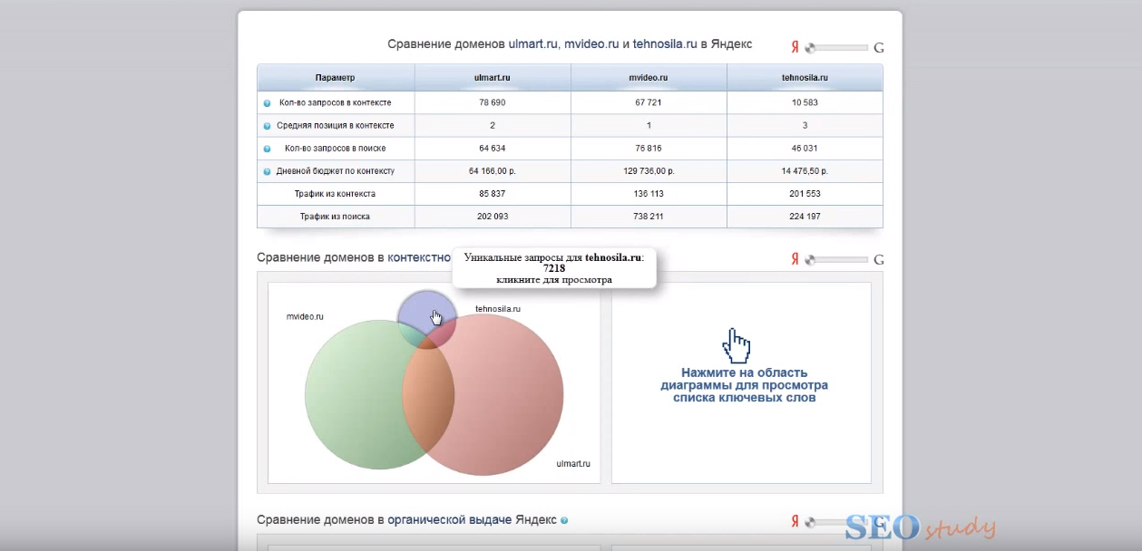The image size is (1142, 551).
Task: Click the ulmart.ru table column header
Action: [493, 78]
